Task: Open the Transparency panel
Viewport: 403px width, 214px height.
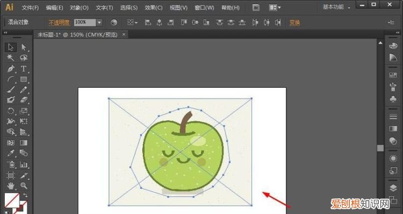Action: point(393,141)
